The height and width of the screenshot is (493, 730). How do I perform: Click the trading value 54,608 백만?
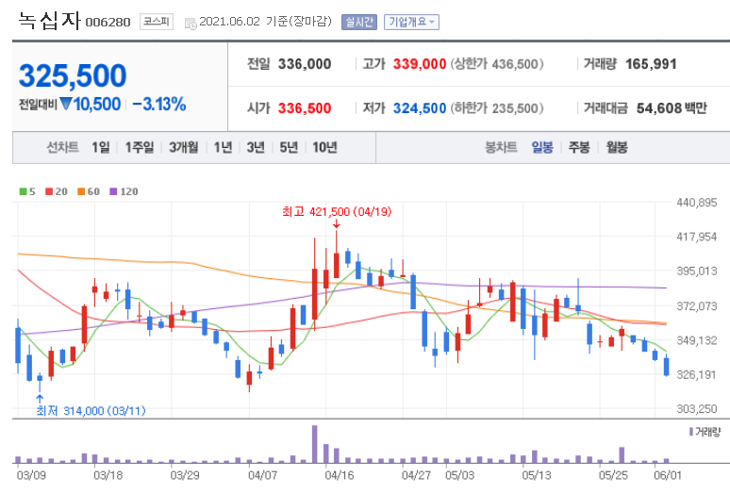672,108
